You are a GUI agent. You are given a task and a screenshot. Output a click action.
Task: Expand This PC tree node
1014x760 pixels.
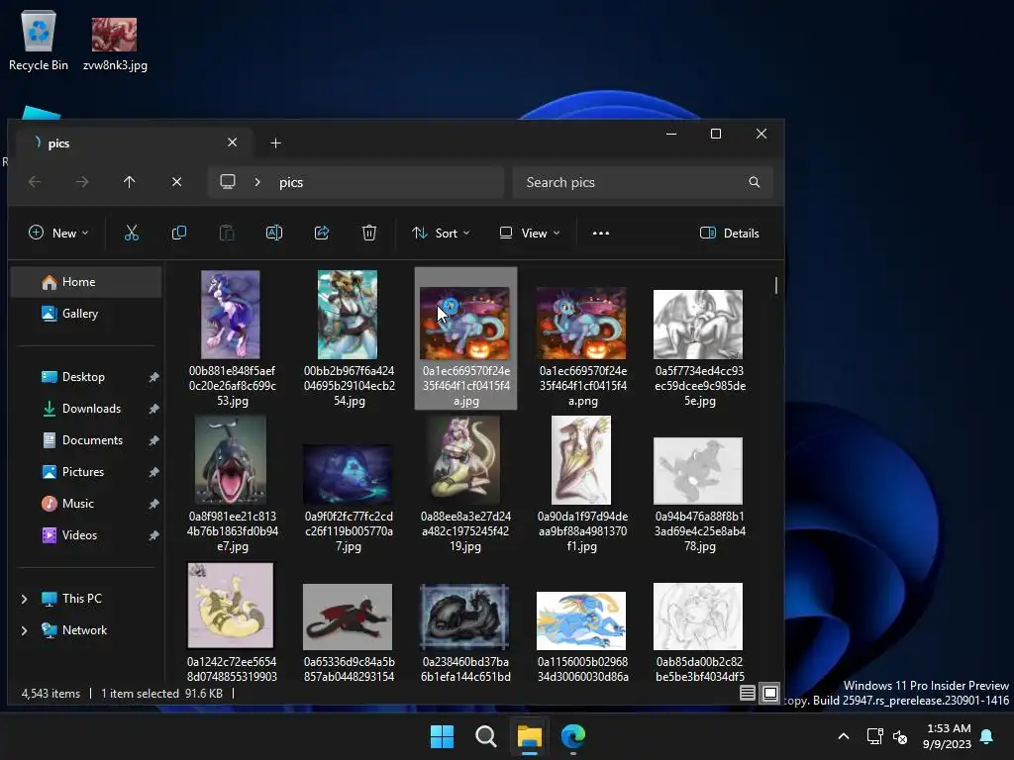point(24,599)
